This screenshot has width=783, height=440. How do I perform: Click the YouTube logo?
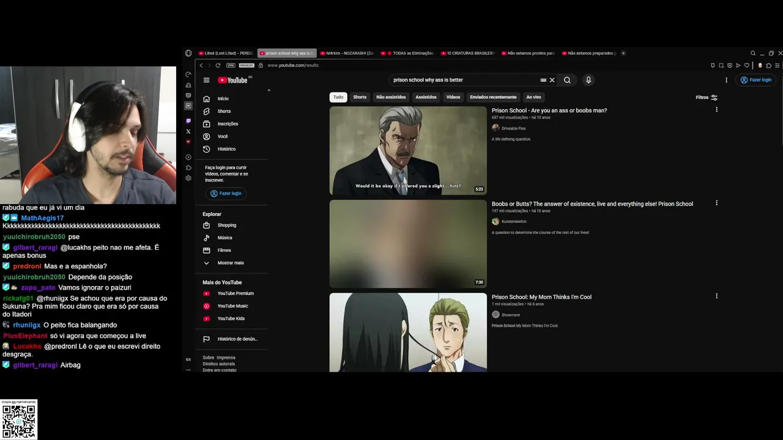point(232,80)
